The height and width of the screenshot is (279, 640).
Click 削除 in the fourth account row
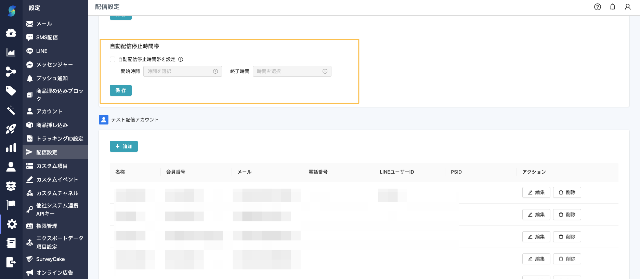pos(567,259)
